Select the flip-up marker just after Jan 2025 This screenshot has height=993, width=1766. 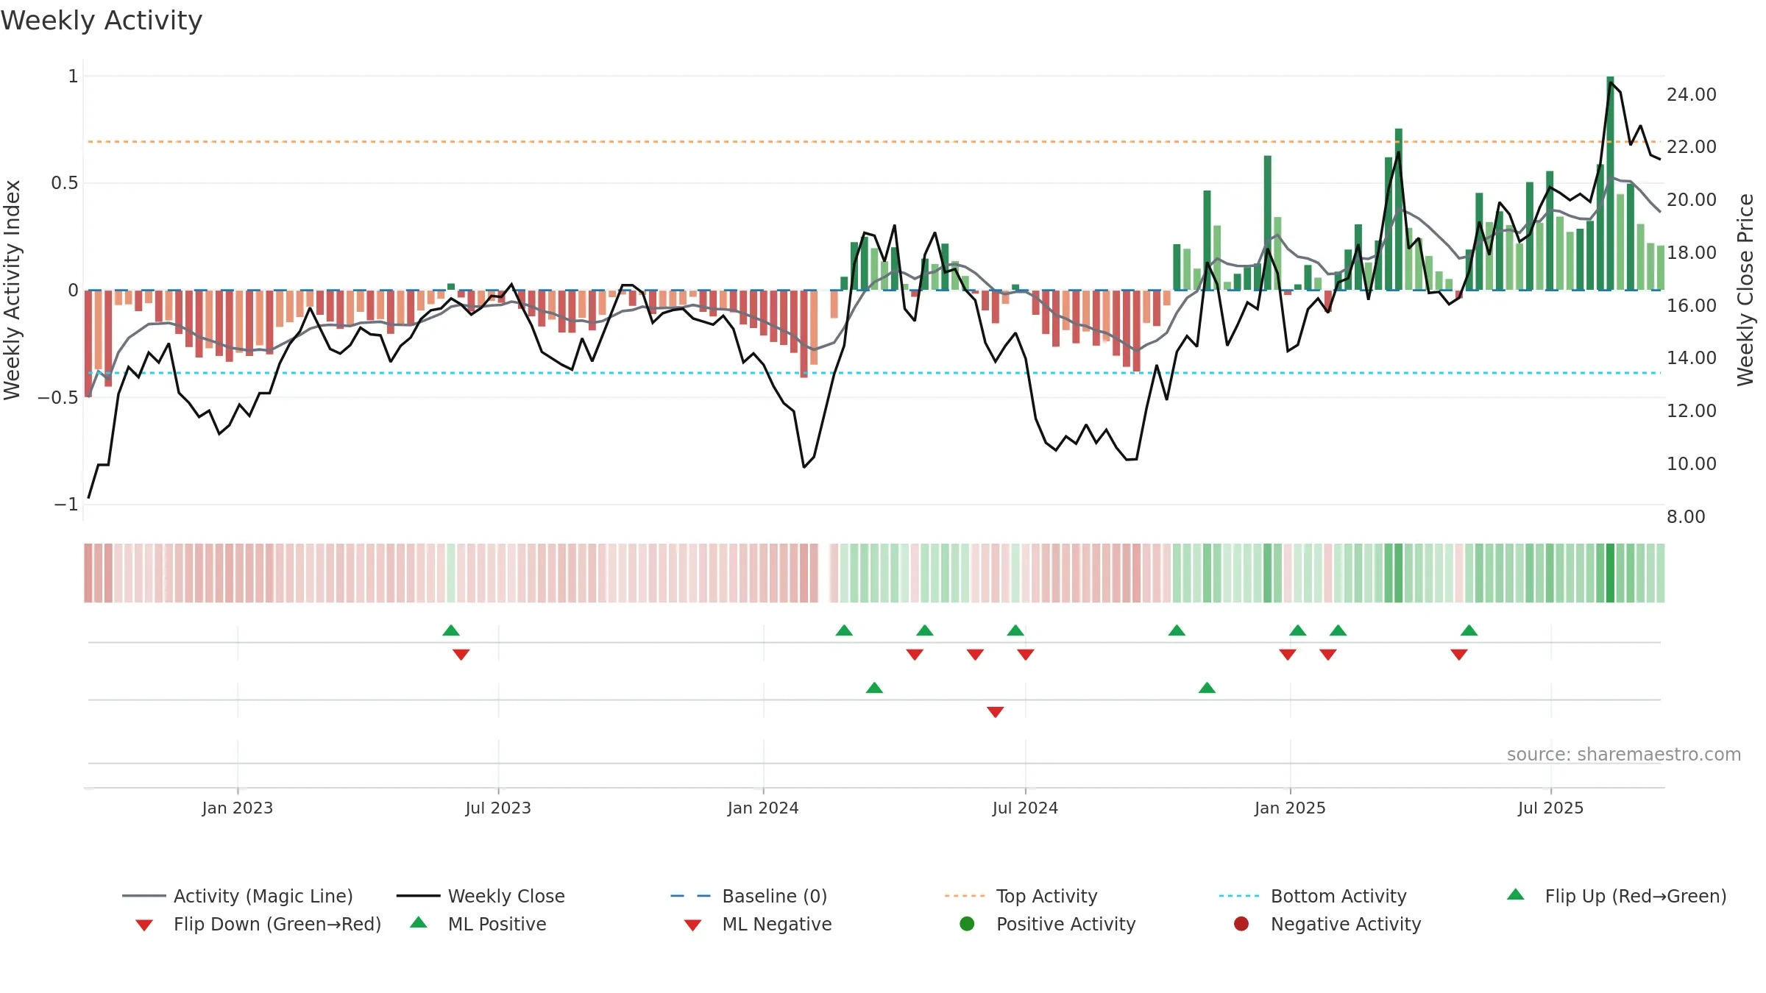click(1298, 630)
